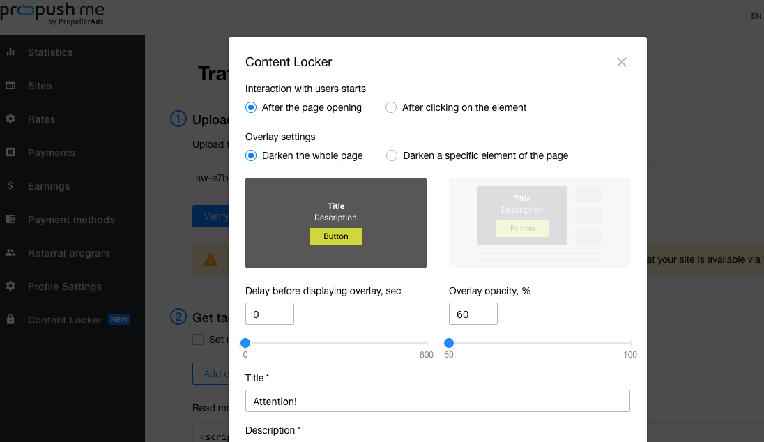Click the Rates gear icon

pyautogui.click(x=10, y=119)
